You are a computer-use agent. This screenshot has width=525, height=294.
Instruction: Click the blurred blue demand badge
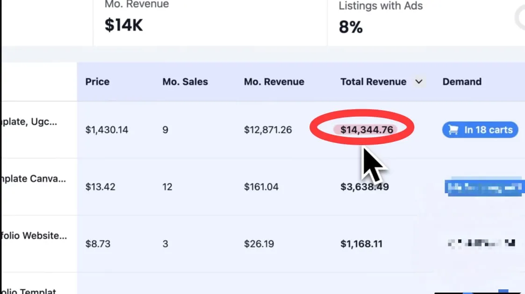pos(483,188)
